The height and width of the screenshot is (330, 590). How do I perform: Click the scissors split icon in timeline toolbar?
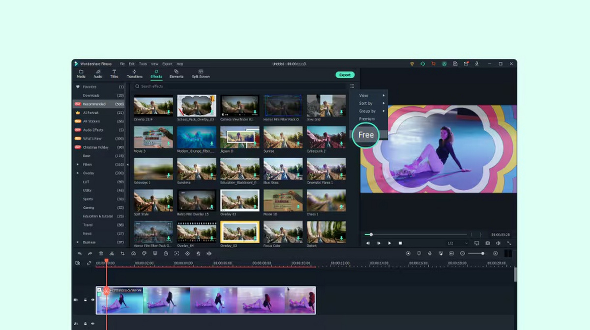pos(112,253)
